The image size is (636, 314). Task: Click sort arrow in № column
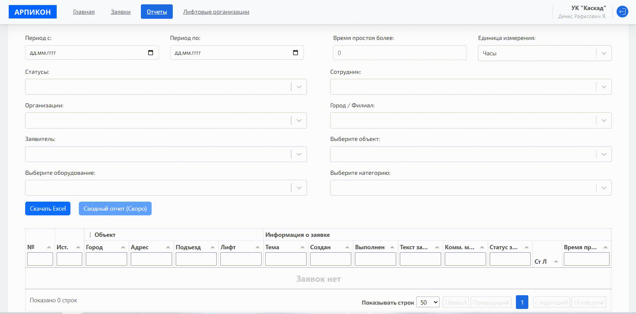49,247
